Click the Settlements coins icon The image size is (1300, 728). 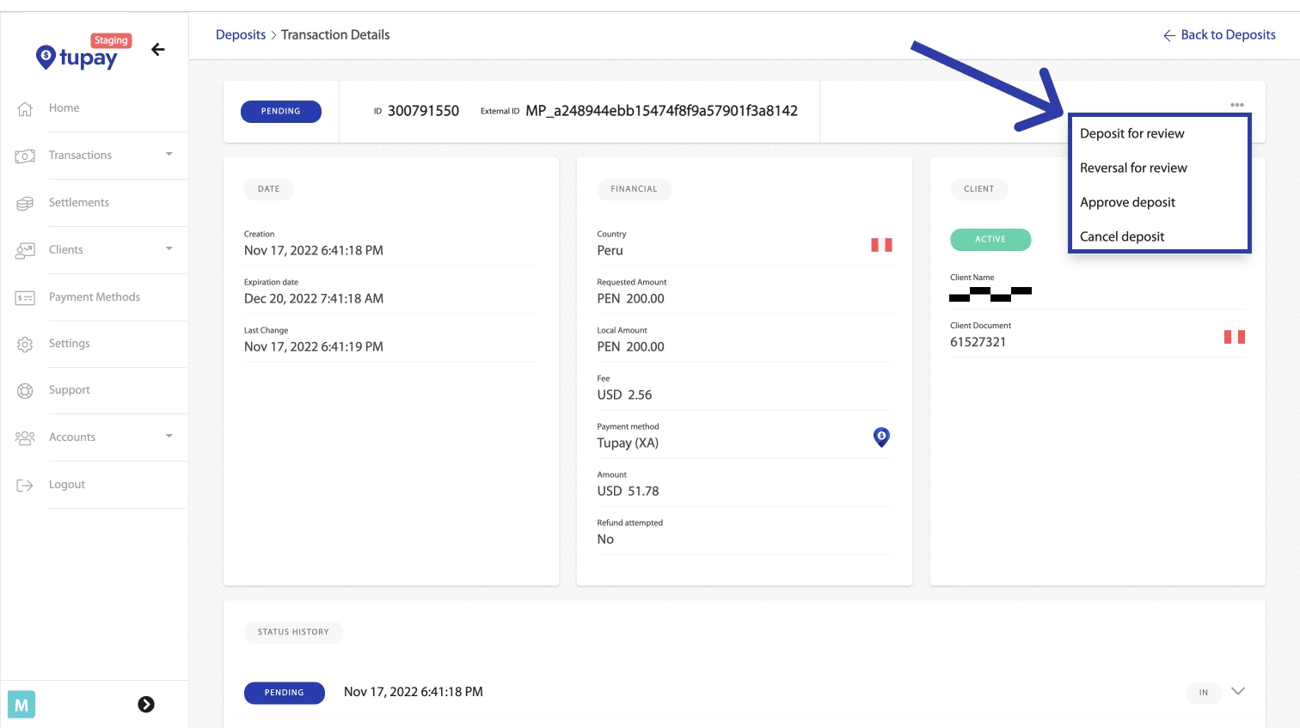[x=25, y=204]
